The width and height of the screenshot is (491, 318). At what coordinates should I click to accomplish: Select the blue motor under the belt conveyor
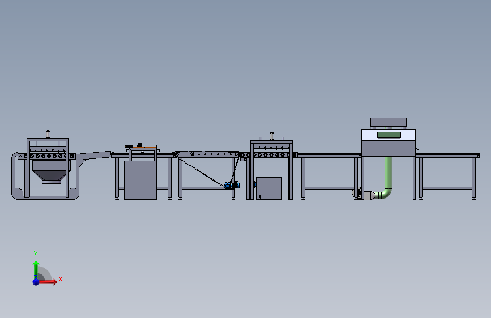(232, 185)
